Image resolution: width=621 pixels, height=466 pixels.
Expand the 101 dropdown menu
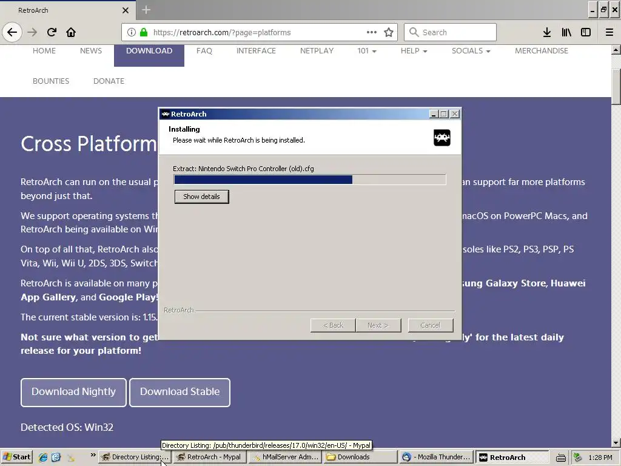367,51
